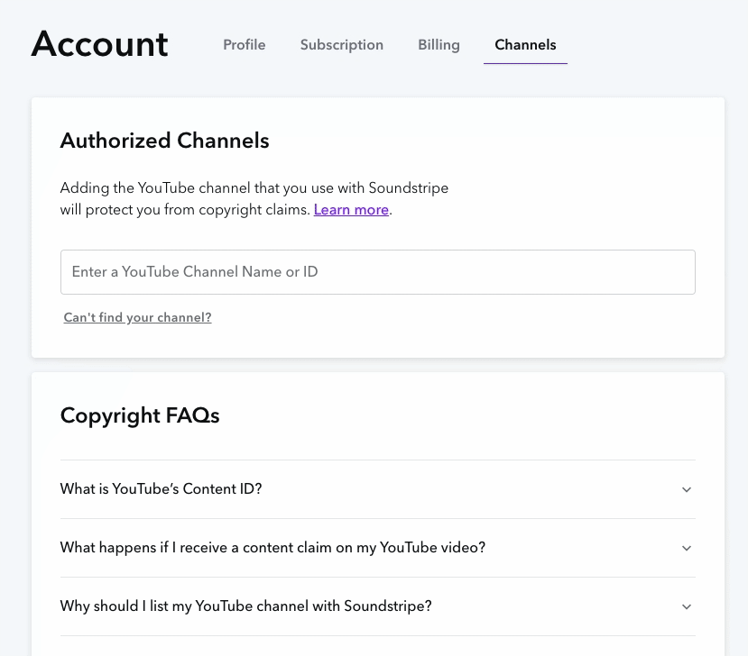Click the "Adding the YouTube channel" description line

click(254, 188)
